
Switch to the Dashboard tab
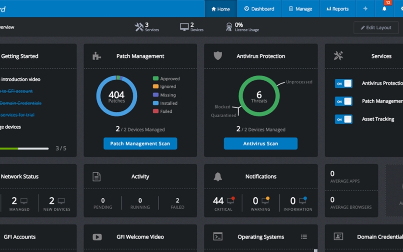click(259, 9)
